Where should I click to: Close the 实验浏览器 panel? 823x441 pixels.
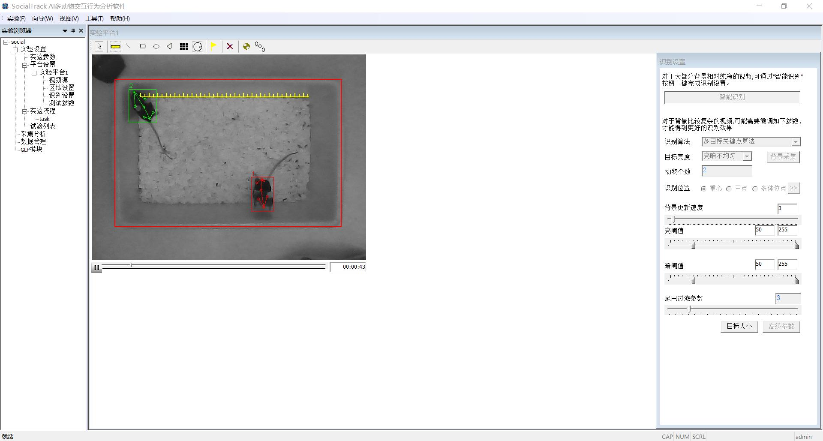pyautogui.click(x=81, y=30)
